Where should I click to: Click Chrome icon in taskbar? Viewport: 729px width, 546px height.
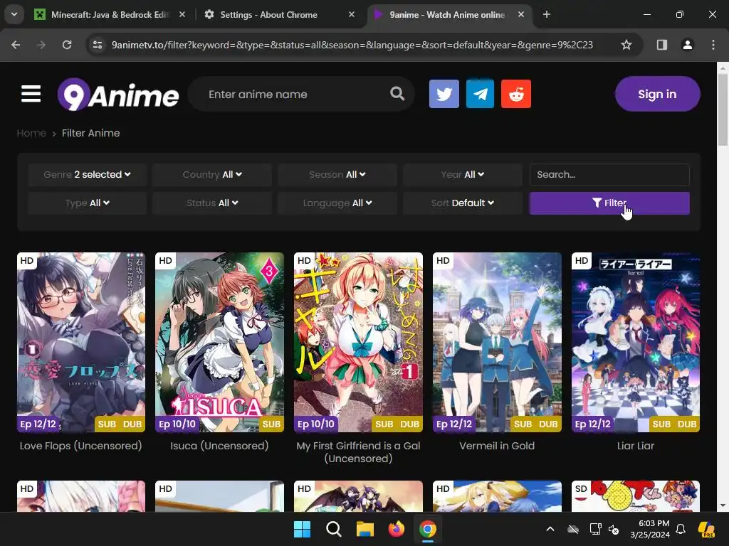(x=428, y=529)
